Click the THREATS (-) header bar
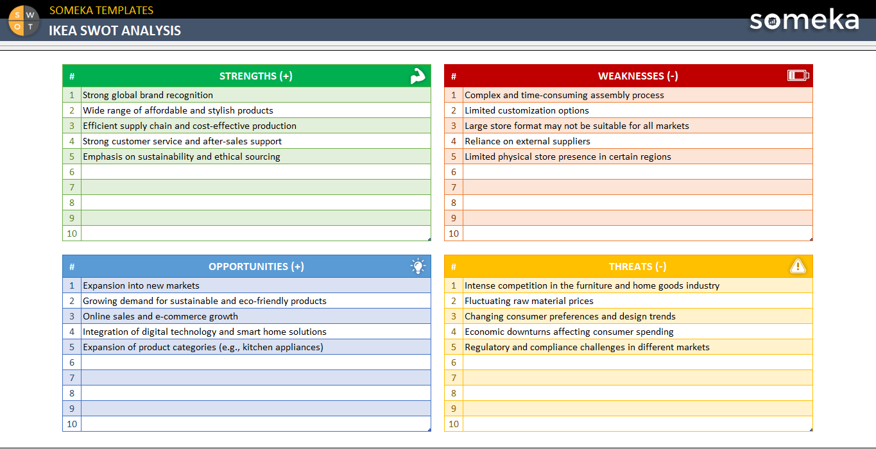876x449 pixels. pos(637,266)
